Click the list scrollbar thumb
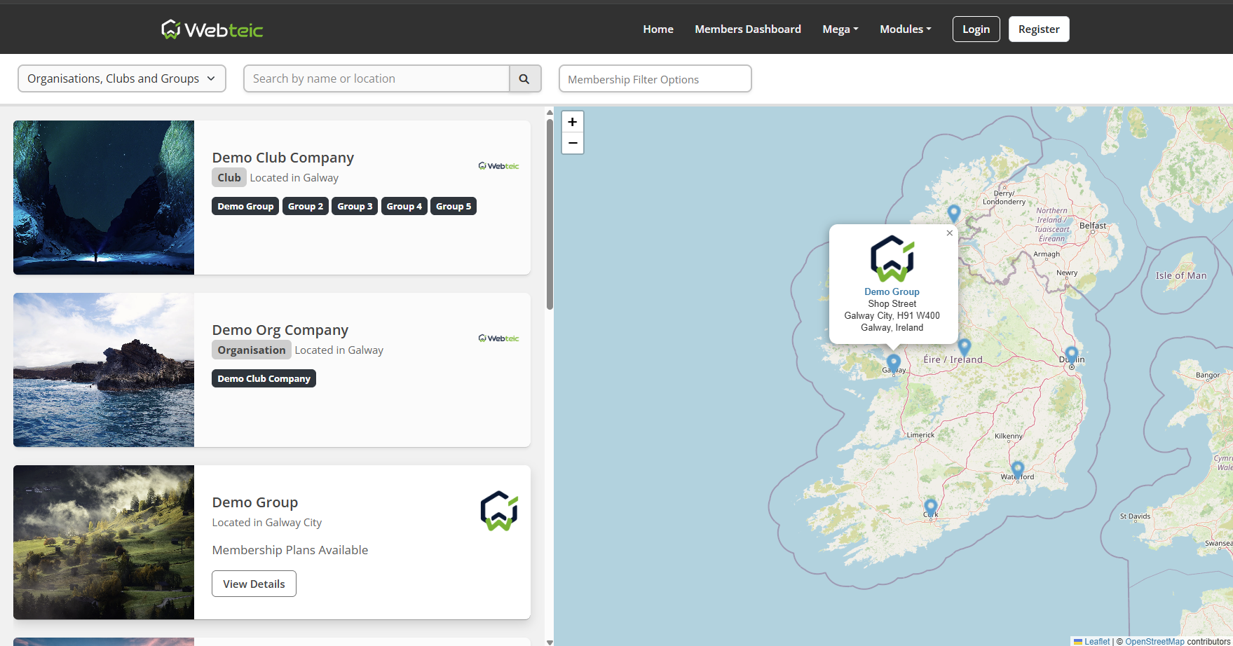The height and width of the screenshot is (646, 1233). pos(550,214)
